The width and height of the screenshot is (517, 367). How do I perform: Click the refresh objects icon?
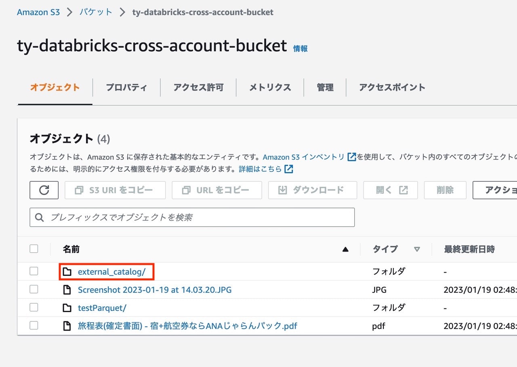44,190
